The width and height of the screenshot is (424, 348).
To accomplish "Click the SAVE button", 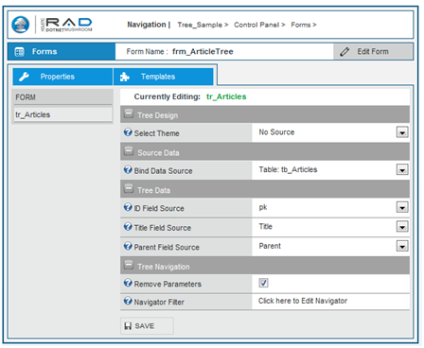I will click(147, 326).
